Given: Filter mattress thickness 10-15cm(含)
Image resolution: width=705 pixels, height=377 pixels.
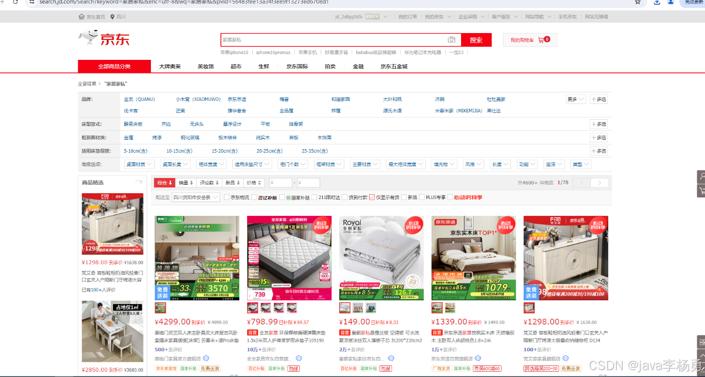Looking at the screenshot, I should coord(179,151).
